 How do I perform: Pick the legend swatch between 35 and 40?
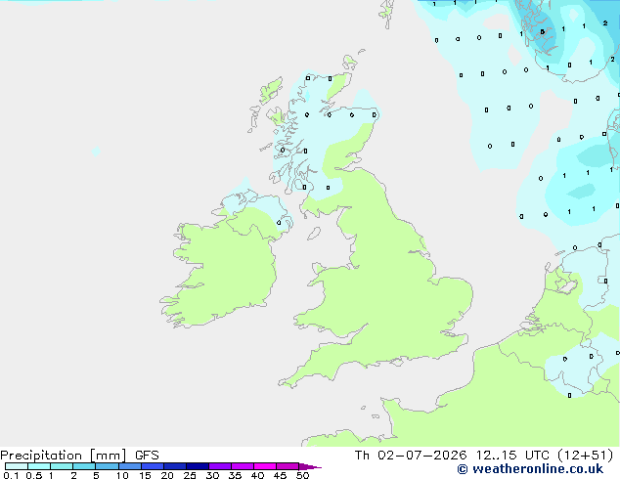click(x=243, y=466)
